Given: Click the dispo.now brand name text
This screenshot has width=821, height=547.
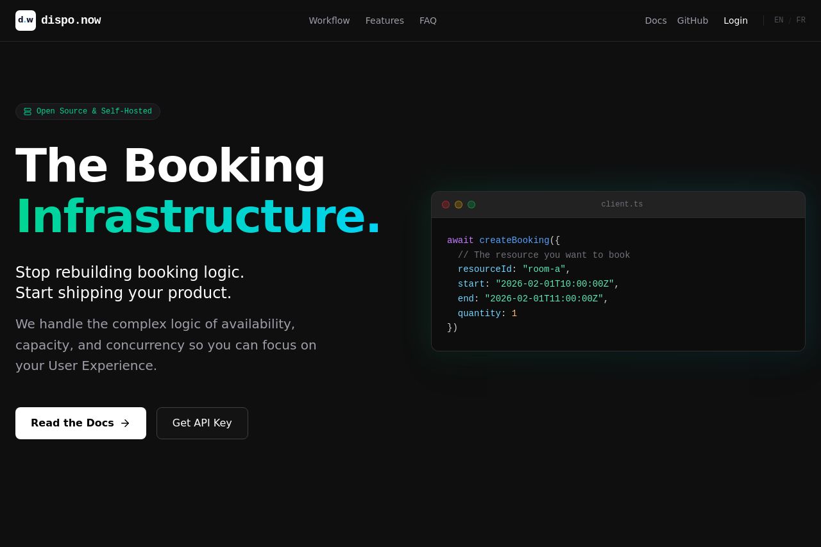Looking at the screenshot, I should [x=71, y=21].
